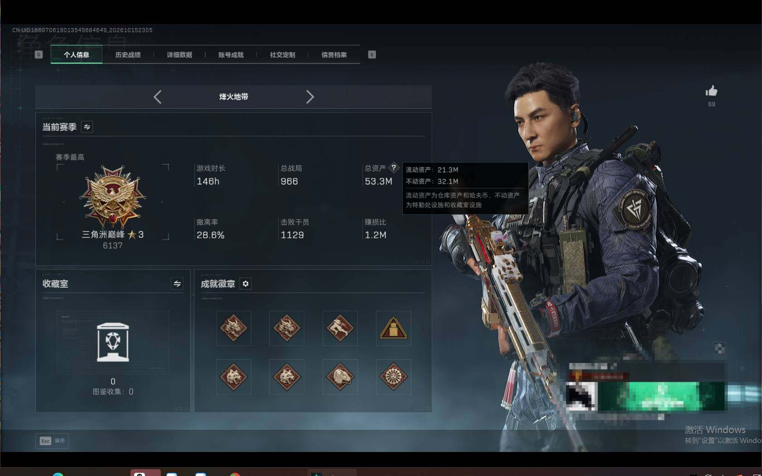
Task: Click the rank score 6137
Action: pos(113,245)
